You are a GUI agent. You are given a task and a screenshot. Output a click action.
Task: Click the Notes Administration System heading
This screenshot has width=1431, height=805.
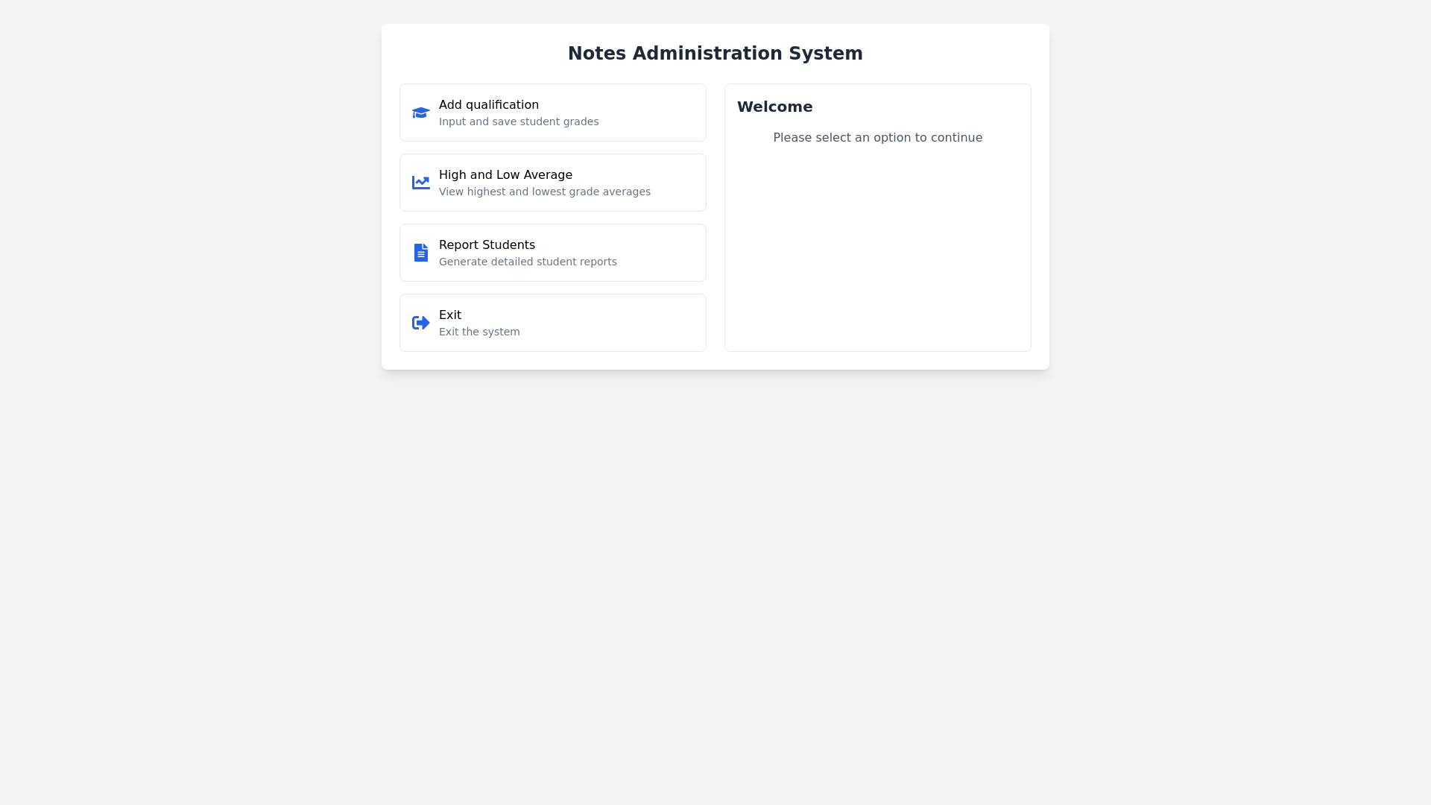click(x=715, y=54)
